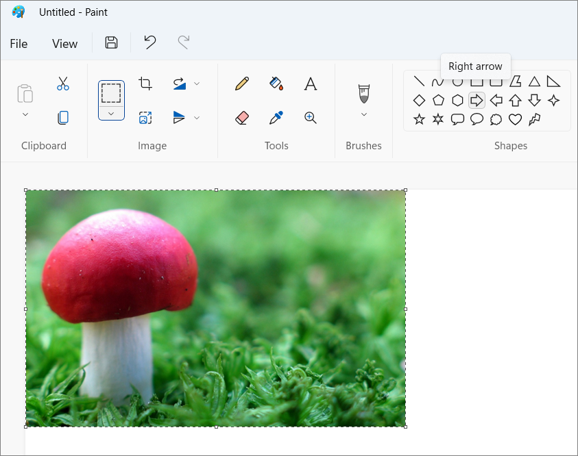Choose the Fill bucket tool

(276, 84)
